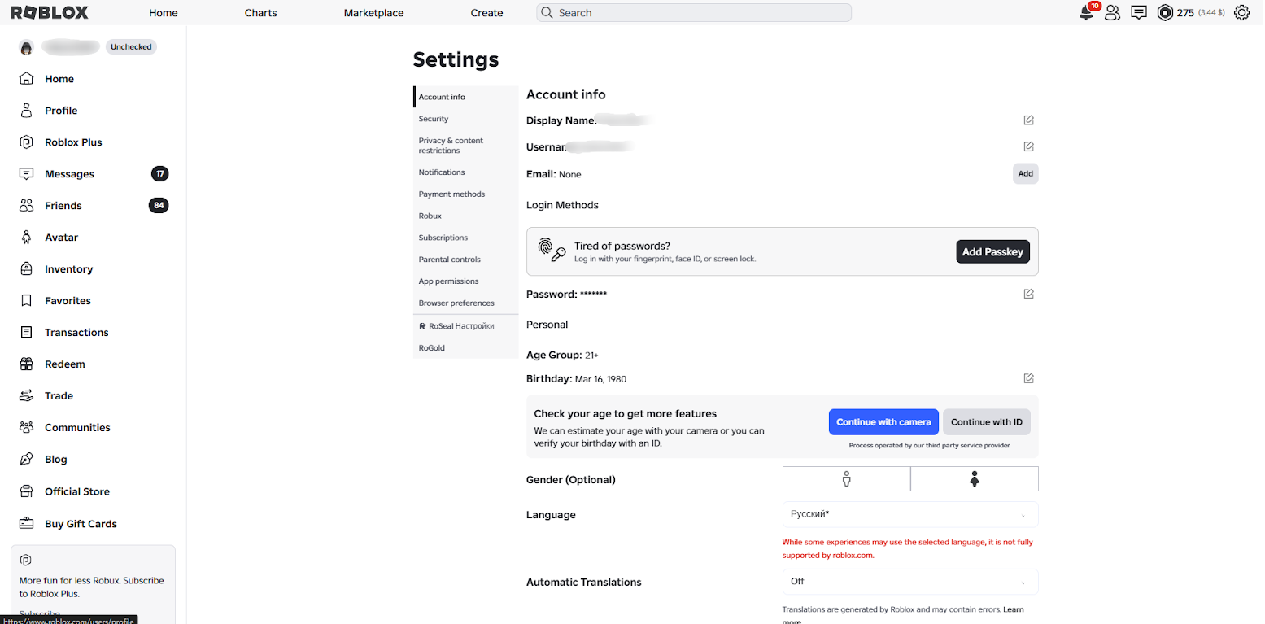Edit the Birthday with the pencil icon
This screenshot has width=1265, height=624.
click(1029, 378)
